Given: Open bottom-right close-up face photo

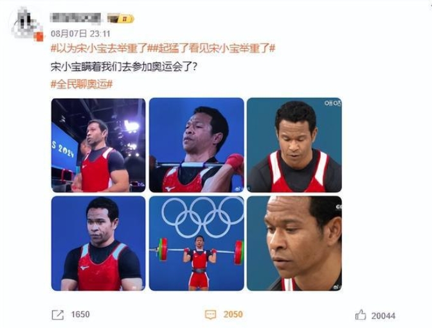Looking at the screenshot, I should tap(294, 243).
